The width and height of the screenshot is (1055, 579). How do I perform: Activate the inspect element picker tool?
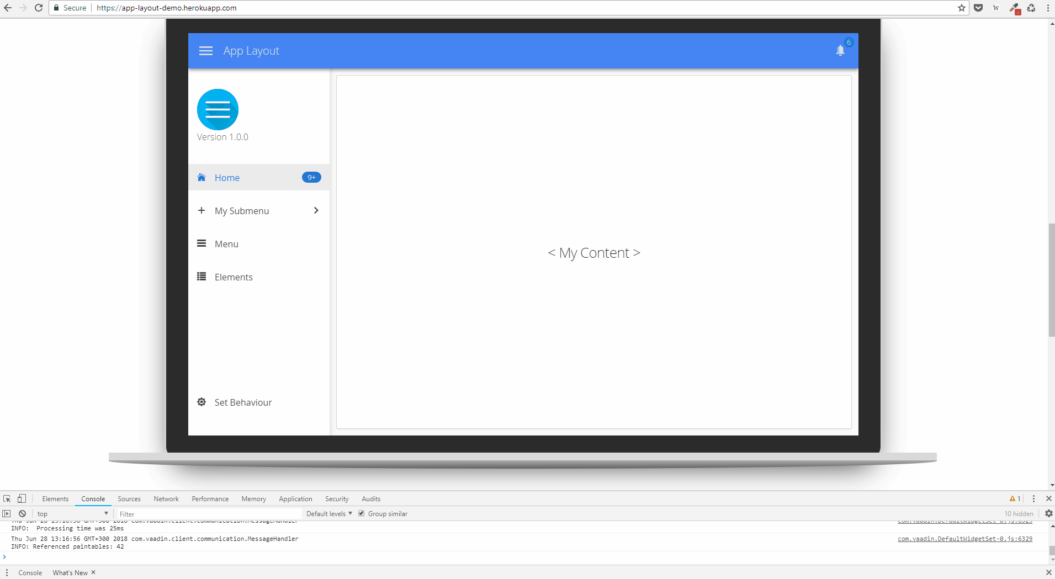7,498
